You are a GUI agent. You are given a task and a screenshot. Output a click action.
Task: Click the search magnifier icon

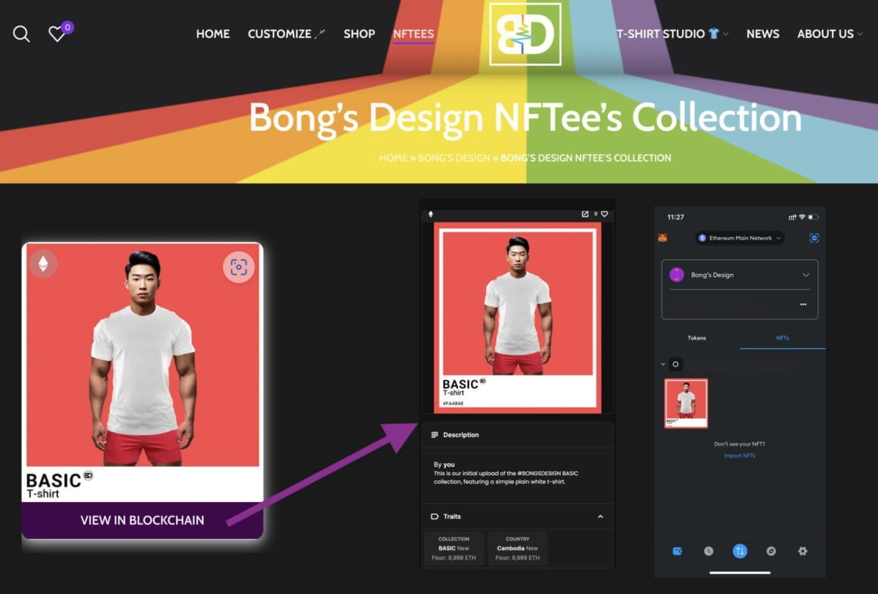coord(22,34)
